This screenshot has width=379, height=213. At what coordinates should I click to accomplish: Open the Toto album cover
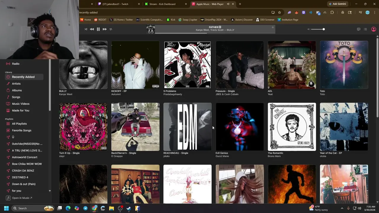344,65
